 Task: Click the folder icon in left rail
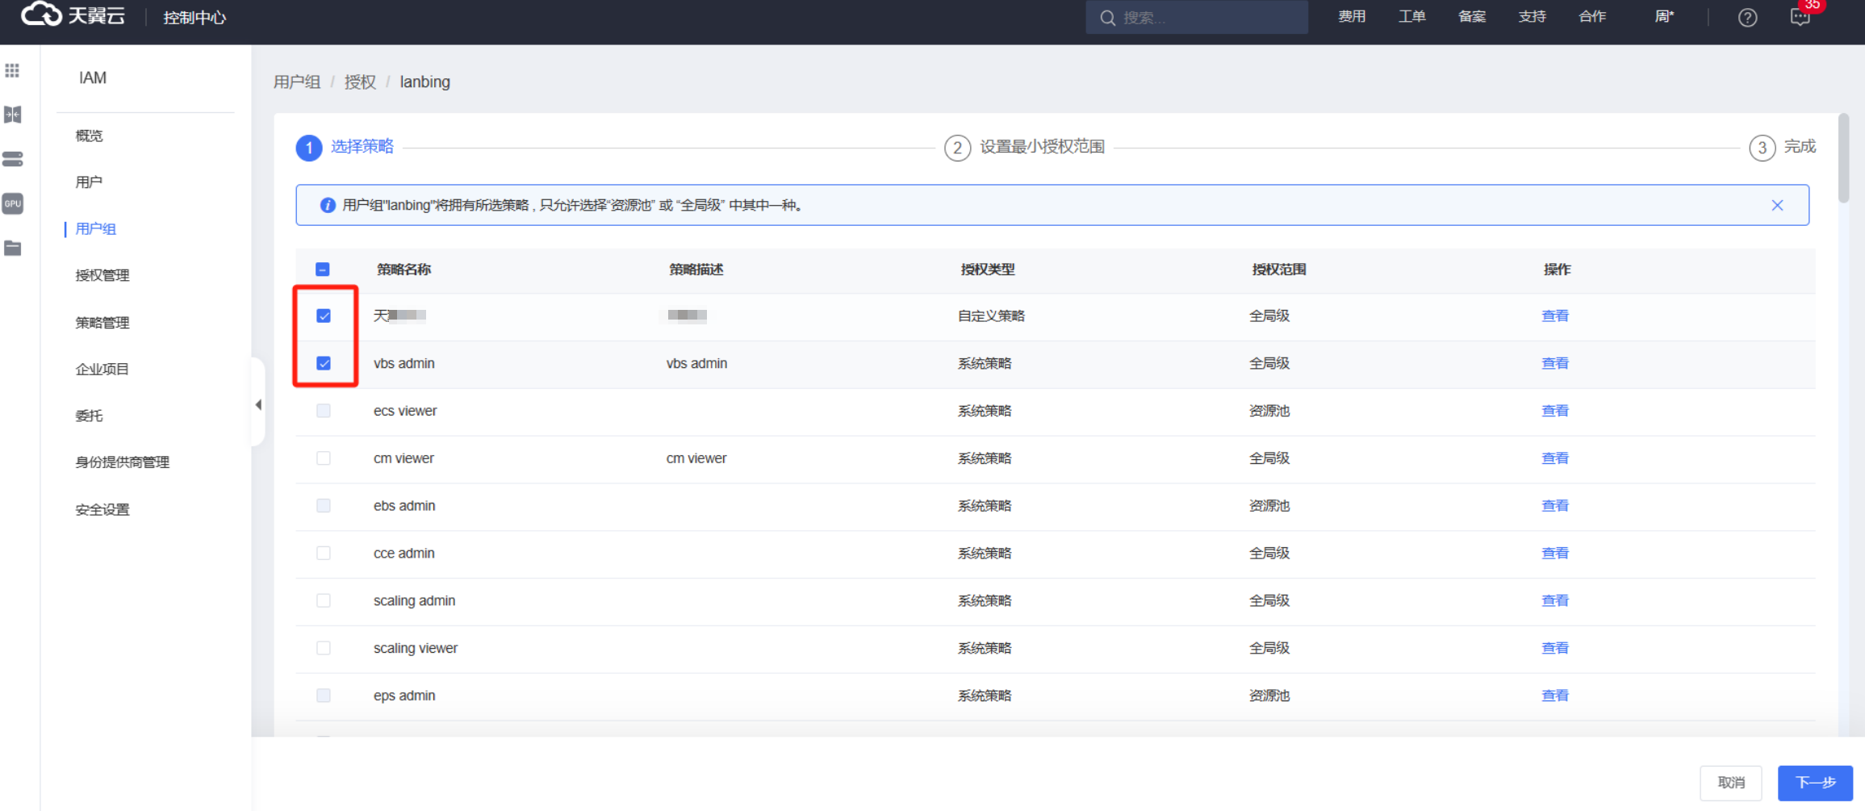(x=13, y=248)
